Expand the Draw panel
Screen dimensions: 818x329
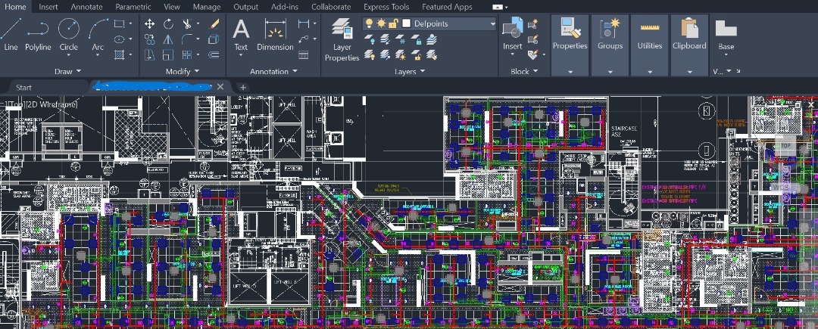coord(68,71)
